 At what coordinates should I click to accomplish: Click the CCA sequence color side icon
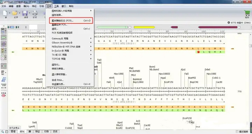point(4,94)
